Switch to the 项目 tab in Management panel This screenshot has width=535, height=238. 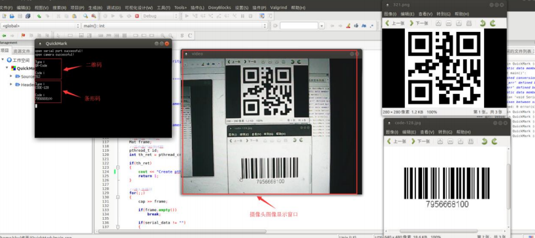click(5, 51)
